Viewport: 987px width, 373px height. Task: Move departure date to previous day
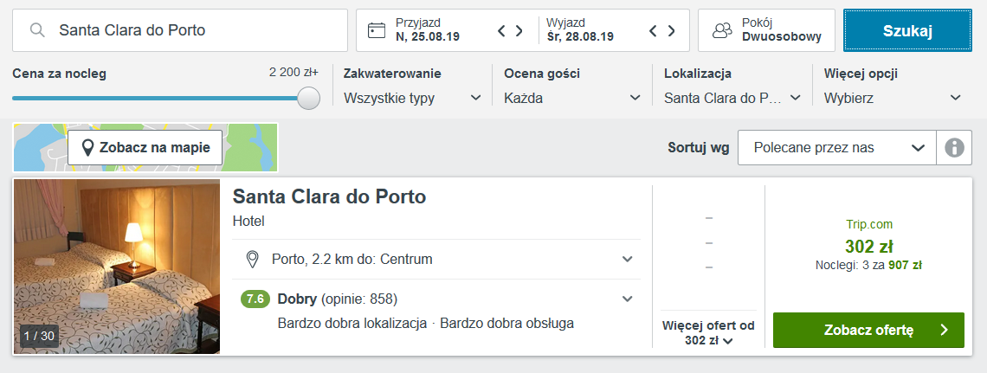654,30
